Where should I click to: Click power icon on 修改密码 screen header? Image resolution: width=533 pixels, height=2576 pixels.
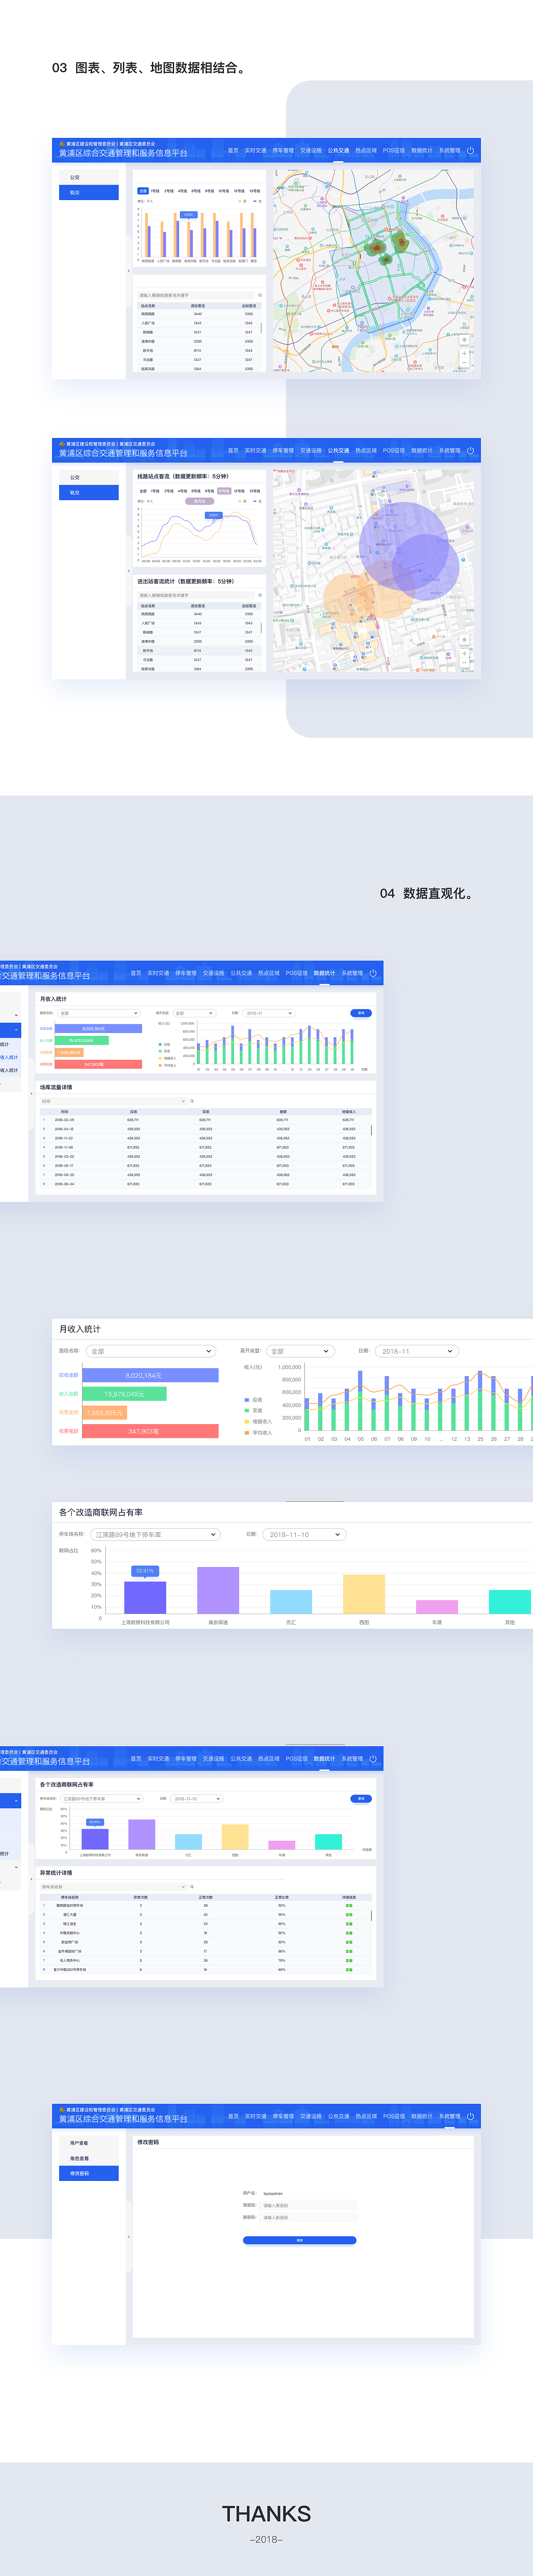(470, 2116)
